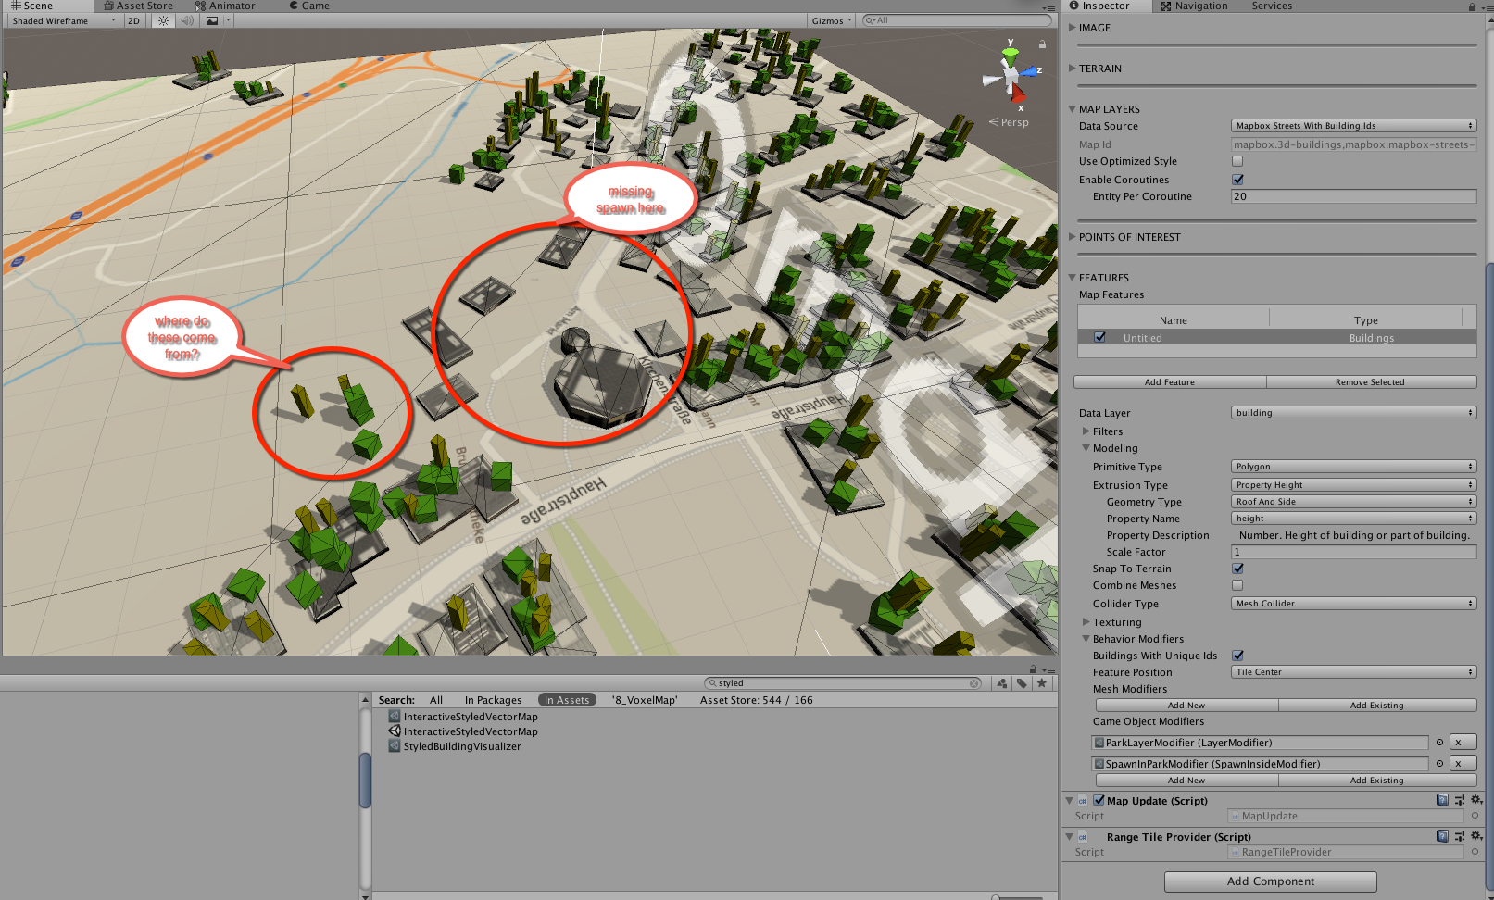
Task: Toggle the Combine Meshes checkbox
Action: [x=1237, y=585]
